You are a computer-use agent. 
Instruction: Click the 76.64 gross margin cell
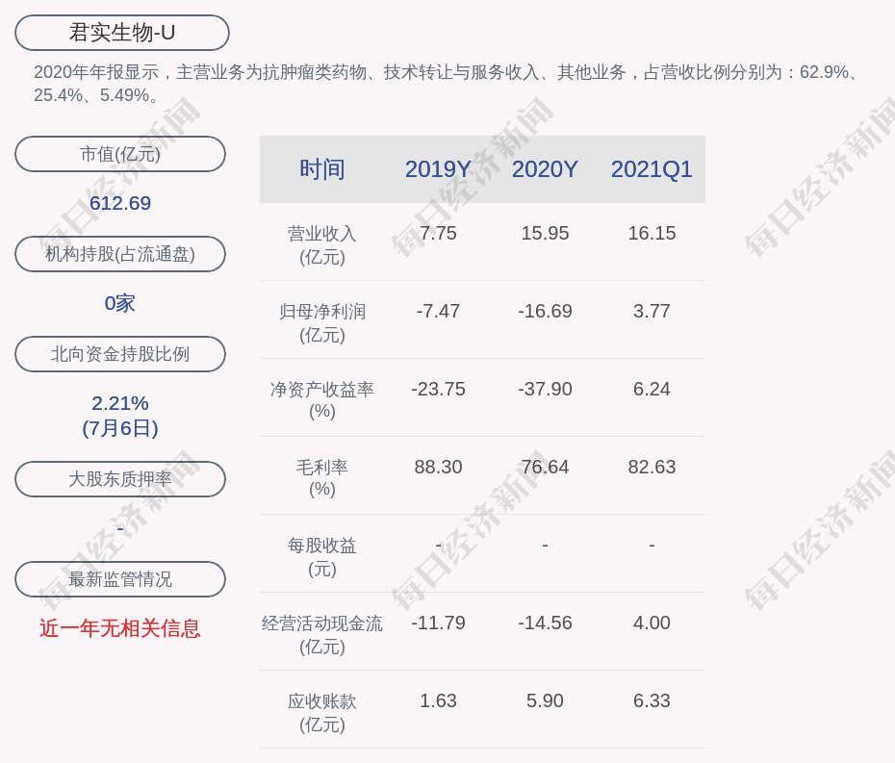(x=545, y=467)
